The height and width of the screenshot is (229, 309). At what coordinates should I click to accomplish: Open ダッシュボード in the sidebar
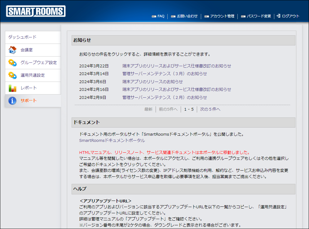[x=22, y=37]
